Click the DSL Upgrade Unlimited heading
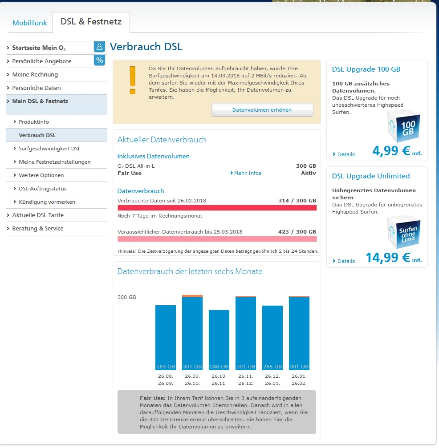 click(x=371, y=176)
